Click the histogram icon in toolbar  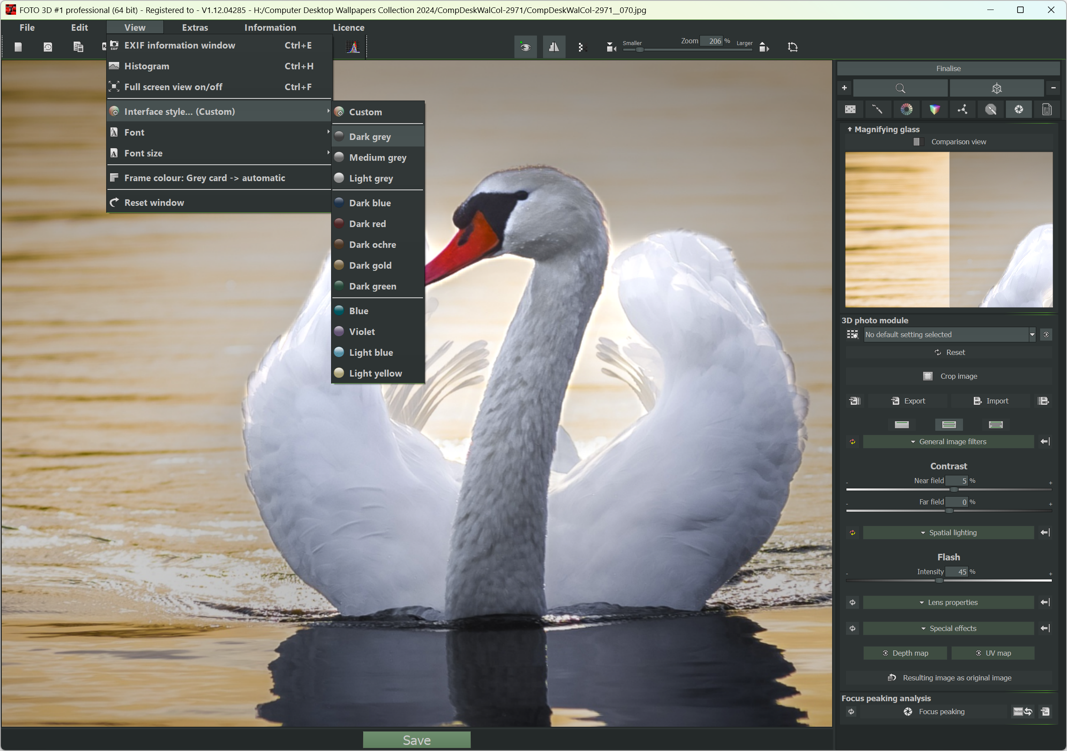pyautogui.click(x=353, y=47)
